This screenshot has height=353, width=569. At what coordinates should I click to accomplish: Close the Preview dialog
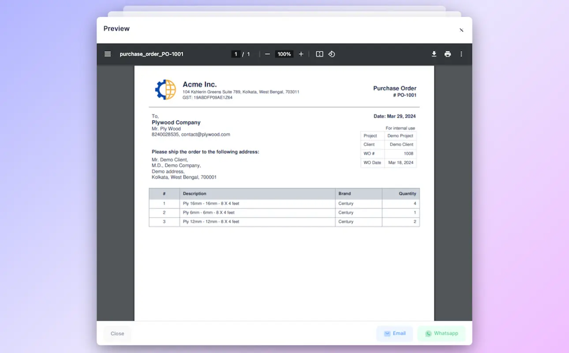click(461, 30)
